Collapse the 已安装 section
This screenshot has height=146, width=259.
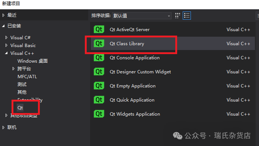coord(3,26)
